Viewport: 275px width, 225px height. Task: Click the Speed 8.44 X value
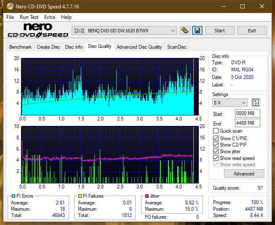point(256,215)
